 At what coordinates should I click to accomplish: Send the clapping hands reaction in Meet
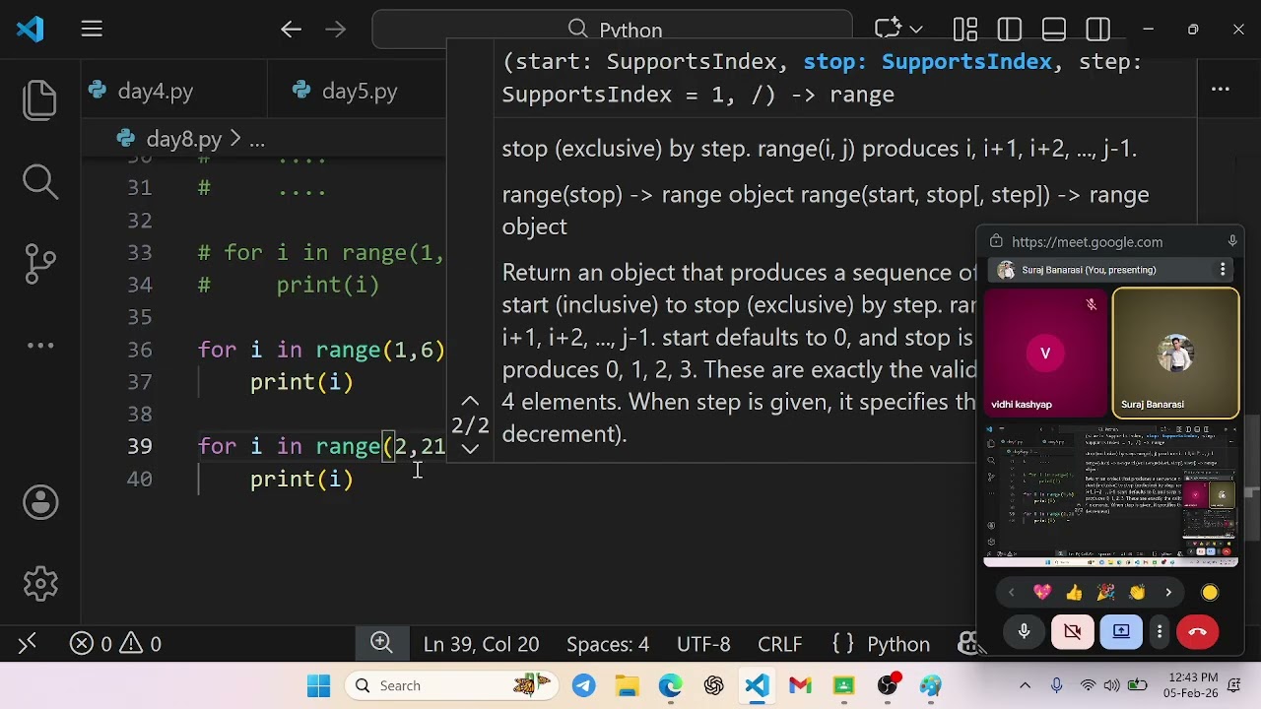1137,592
